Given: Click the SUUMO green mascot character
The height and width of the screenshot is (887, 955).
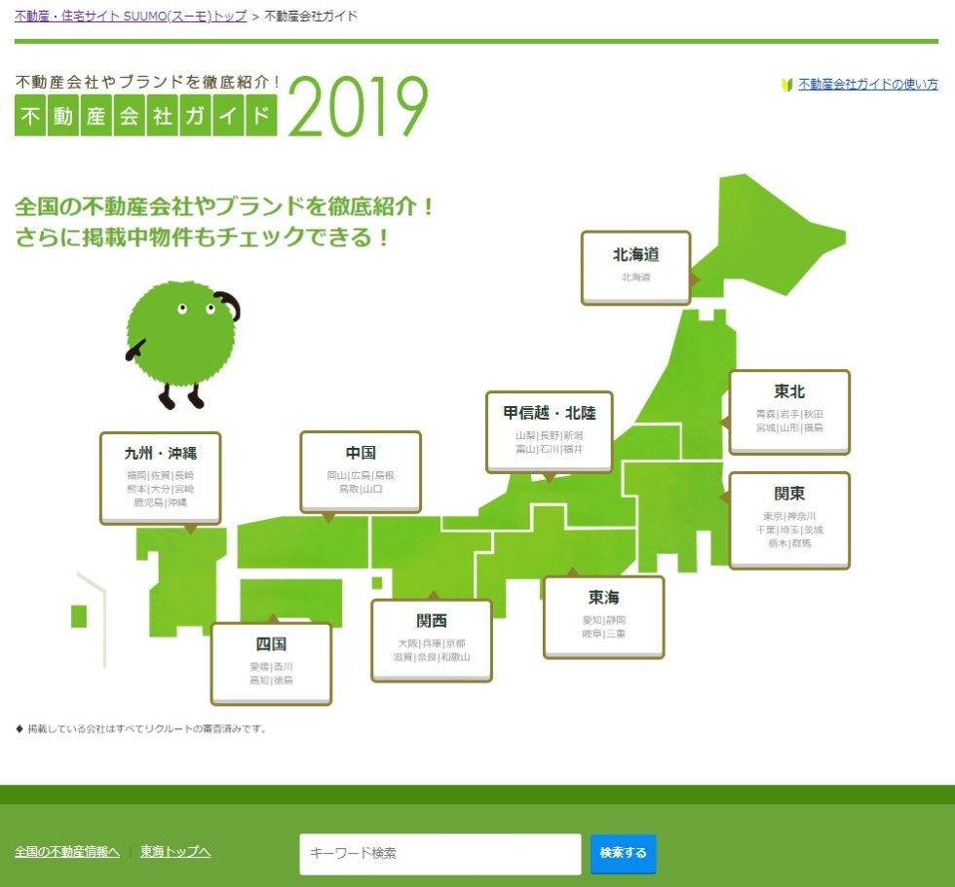Looking at the screenshot, I should 181,344.
